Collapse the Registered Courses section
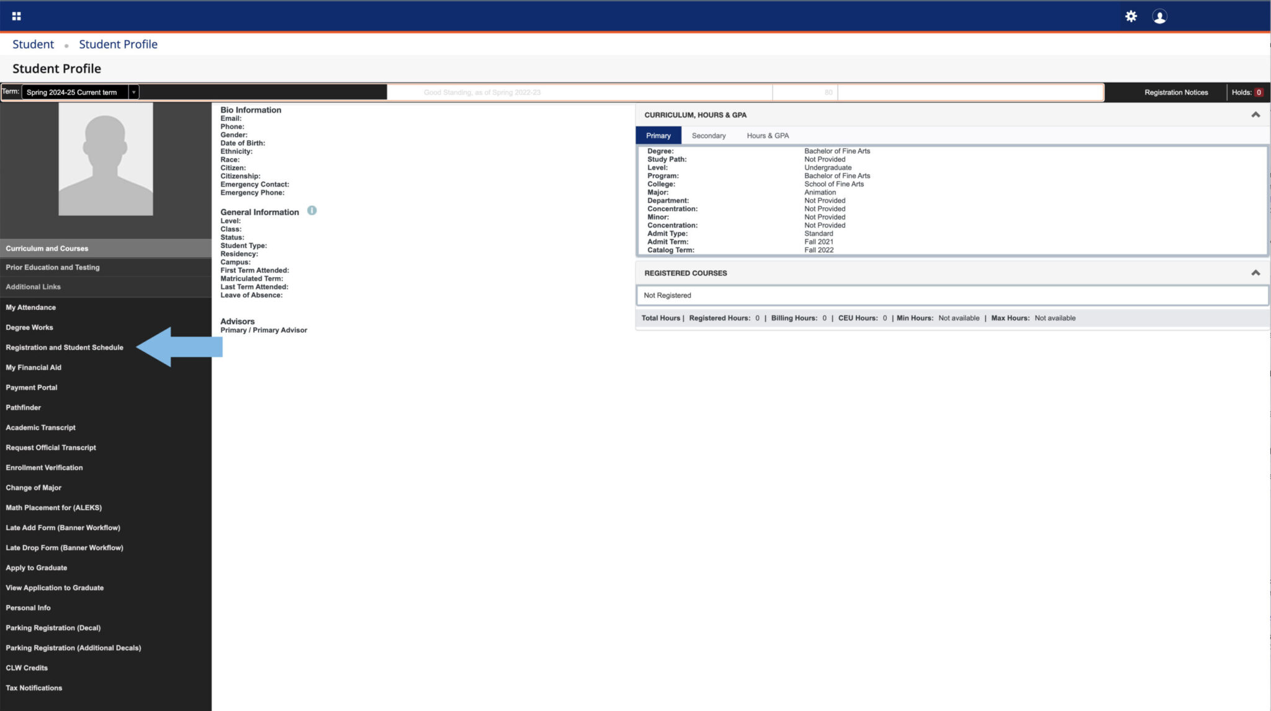1271x711 pixels. pos(1255,273)
